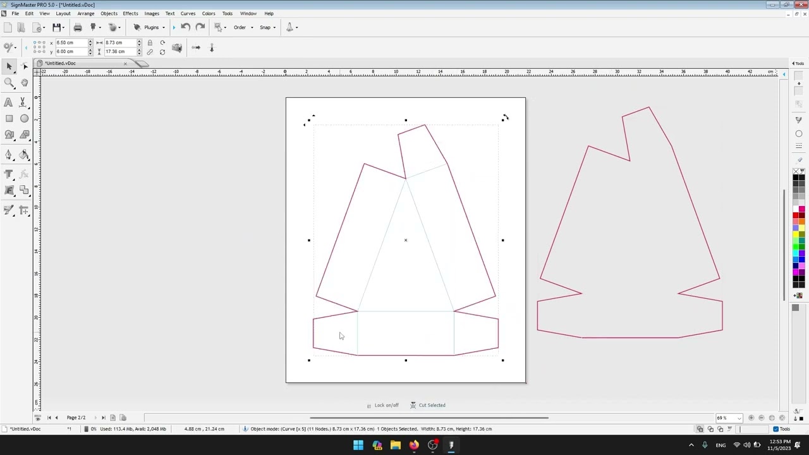Open the Curves menu

(188, 13)
